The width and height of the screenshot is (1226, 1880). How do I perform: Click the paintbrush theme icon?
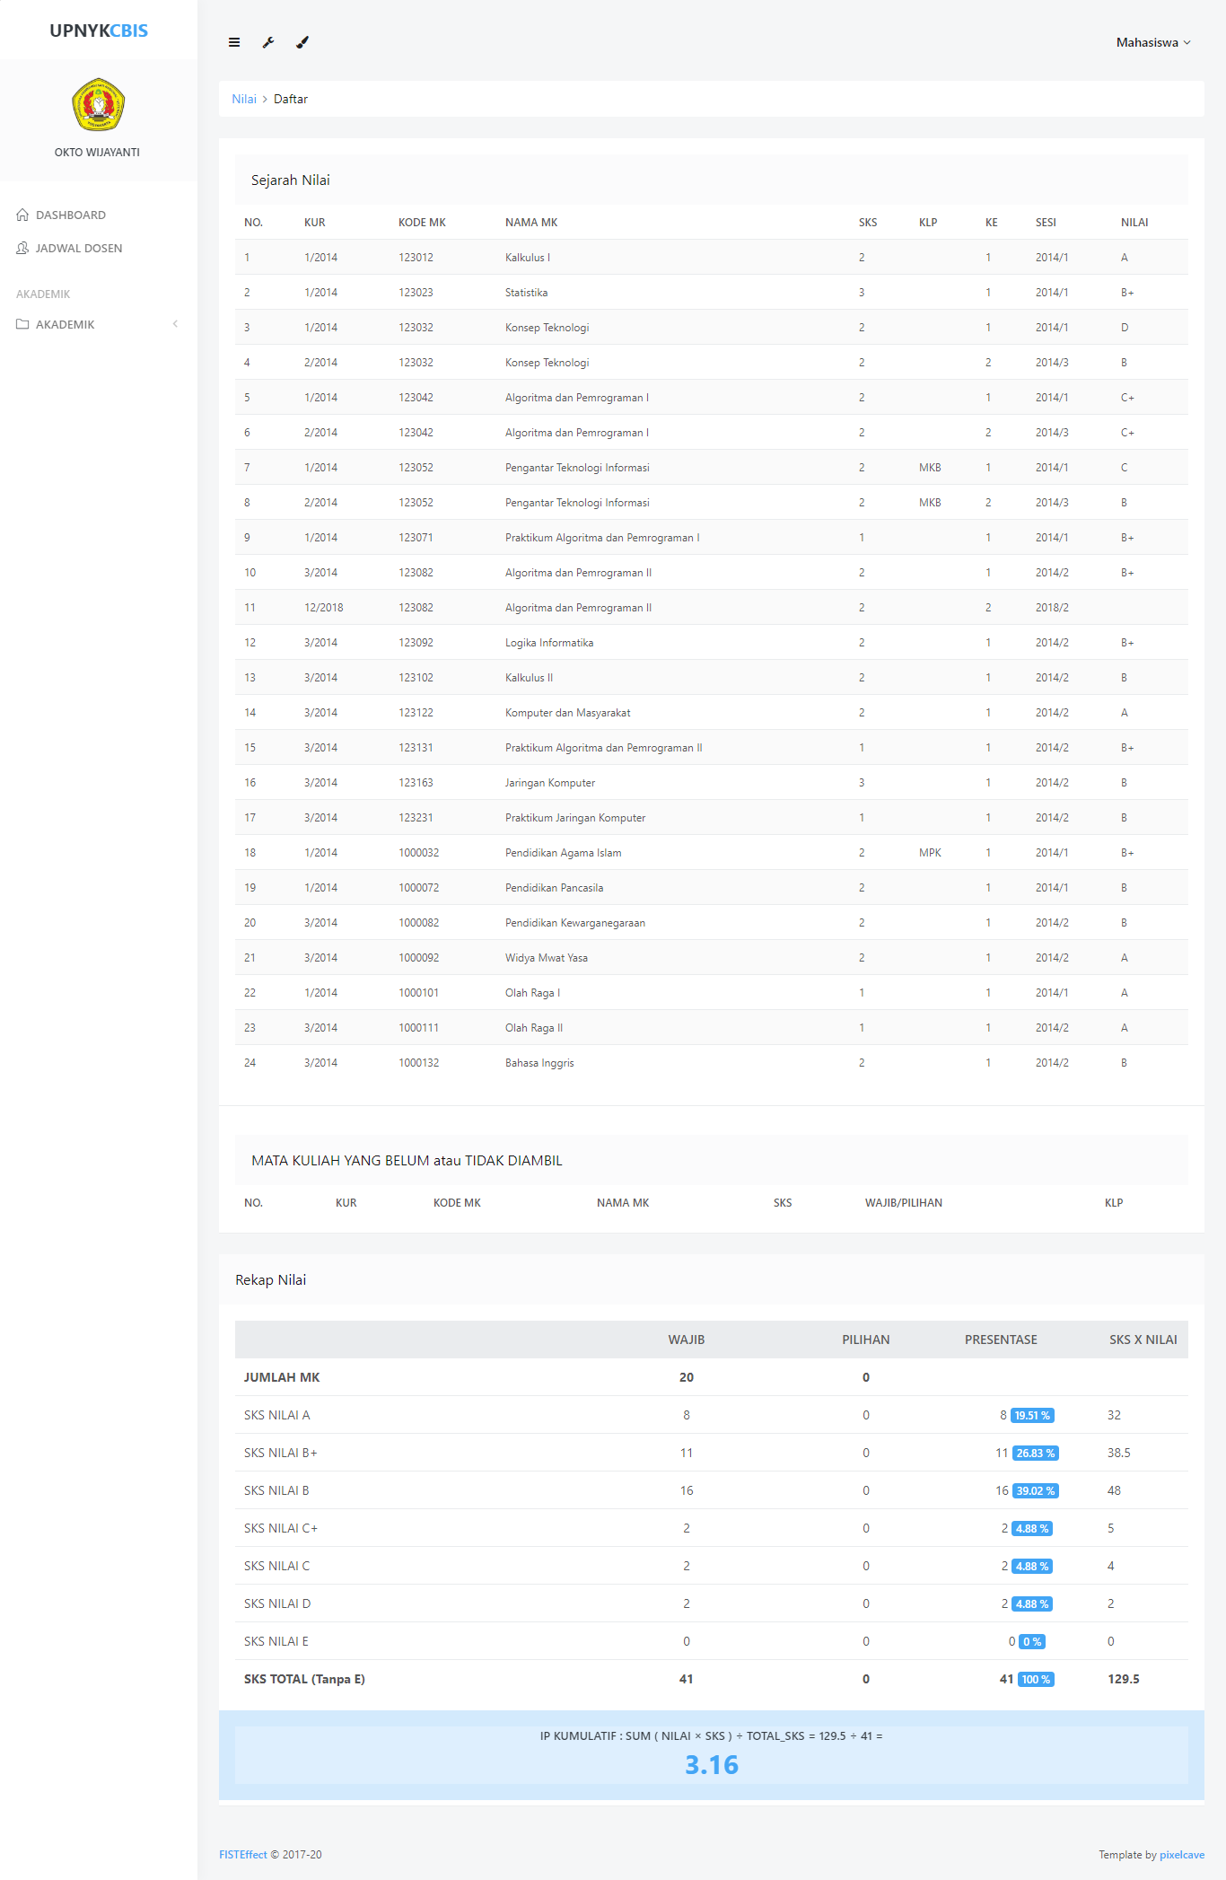302,42
